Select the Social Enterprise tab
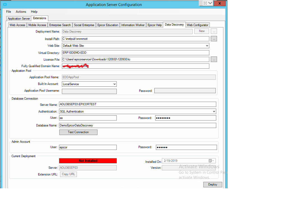This screenshot has width=286, height=206. pyautogui.click(x=84, y=25)
